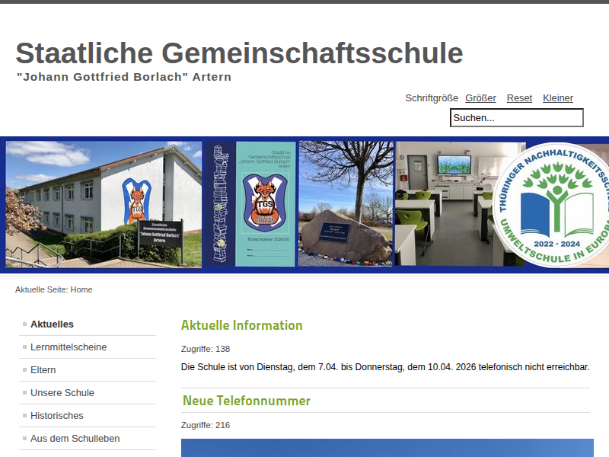Image resolution: width=609 pixels, height=457 pixels.
Task: Click the Borlachplaner fox logo cover
Action: tap(265, 203)
